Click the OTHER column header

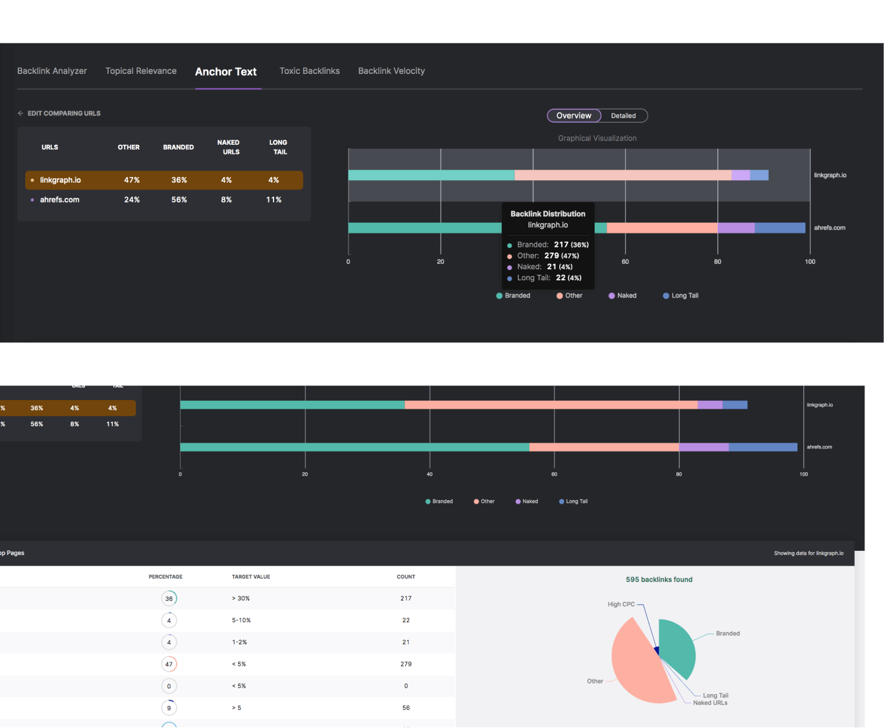coord(129,147)
